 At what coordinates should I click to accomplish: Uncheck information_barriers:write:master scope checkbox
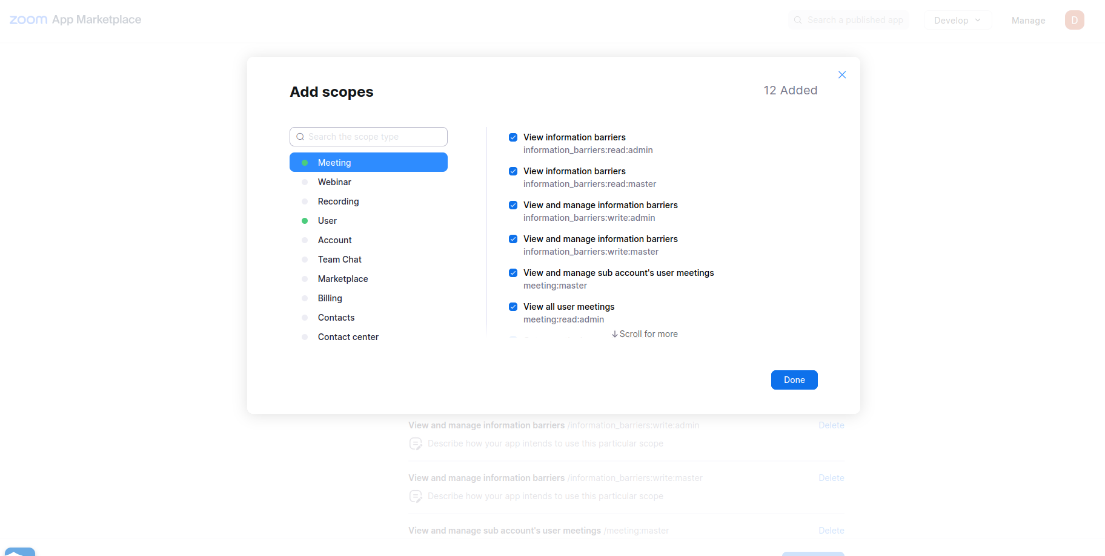(x=513, y=239)
